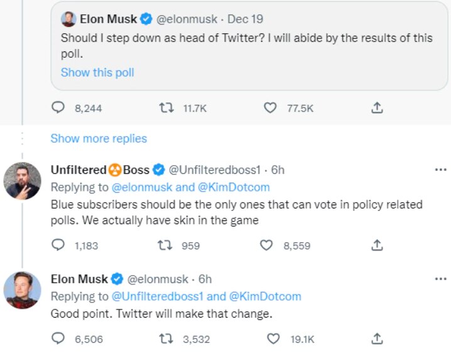The height and width of the screenshot is (354, 451).
Task: Reply to Unfilteredboss1's tweet via comment icon
Action: click(58, 245)
